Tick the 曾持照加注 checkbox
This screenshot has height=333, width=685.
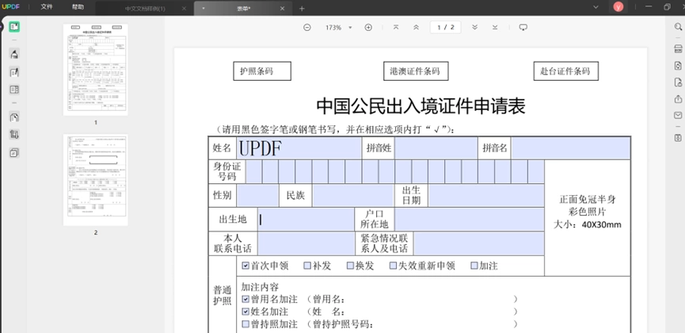pyautogui.click(x=245, y=324)
